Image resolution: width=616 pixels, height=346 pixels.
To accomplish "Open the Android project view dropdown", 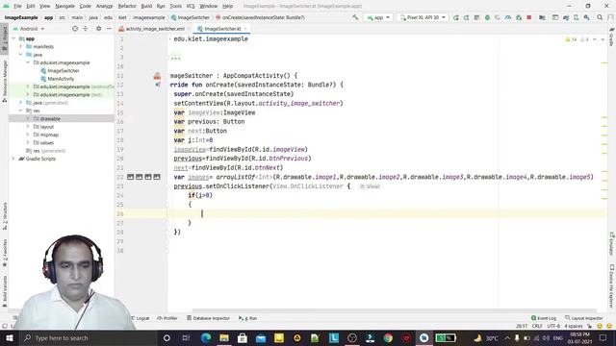I will point(29,29).
